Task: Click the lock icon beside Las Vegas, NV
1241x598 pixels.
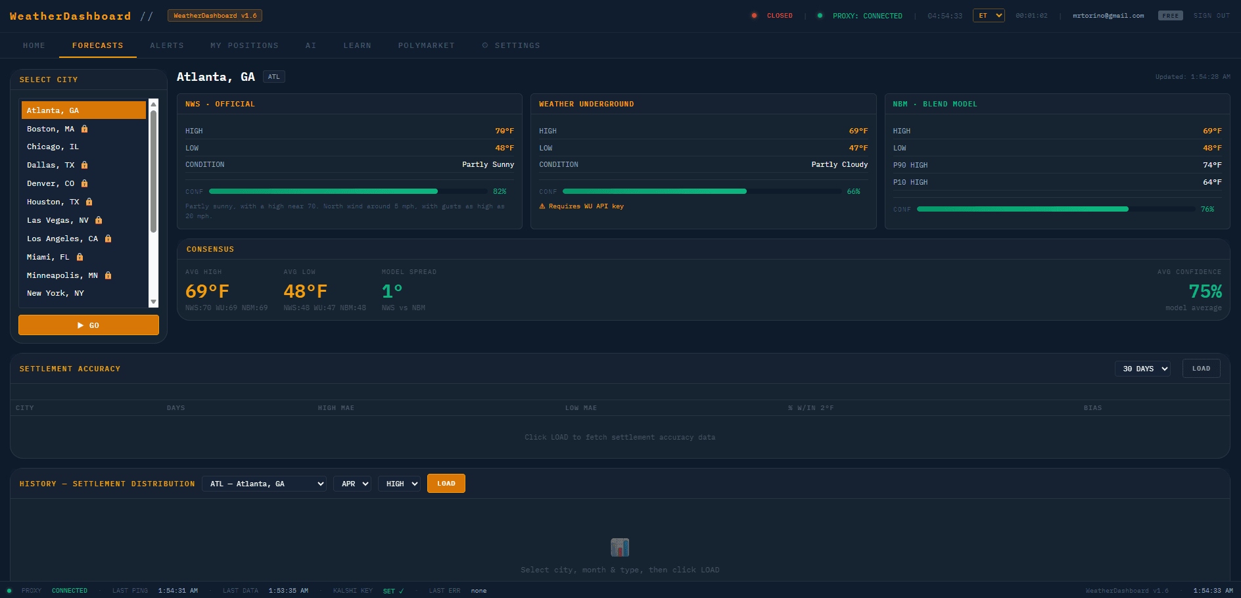Action: [x=97, y=220]
